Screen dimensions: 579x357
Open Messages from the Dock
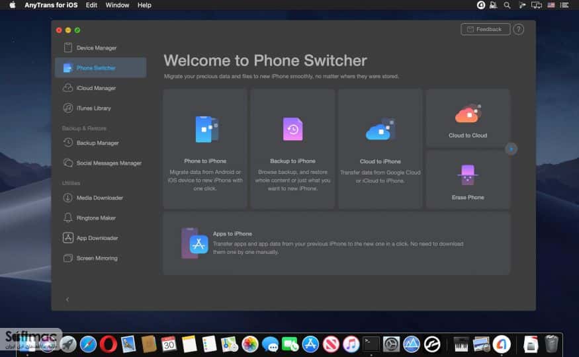click(x=270, y=344)
